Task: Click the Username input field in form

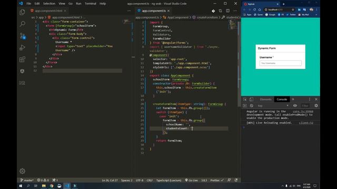Action: tap(280, 63)
